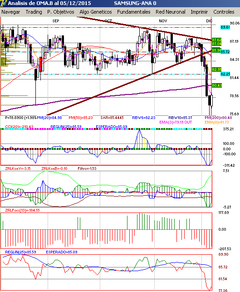The image size is (240, 292).
Task: Click the red SAR marker above October candle
Action: point(147,32)
